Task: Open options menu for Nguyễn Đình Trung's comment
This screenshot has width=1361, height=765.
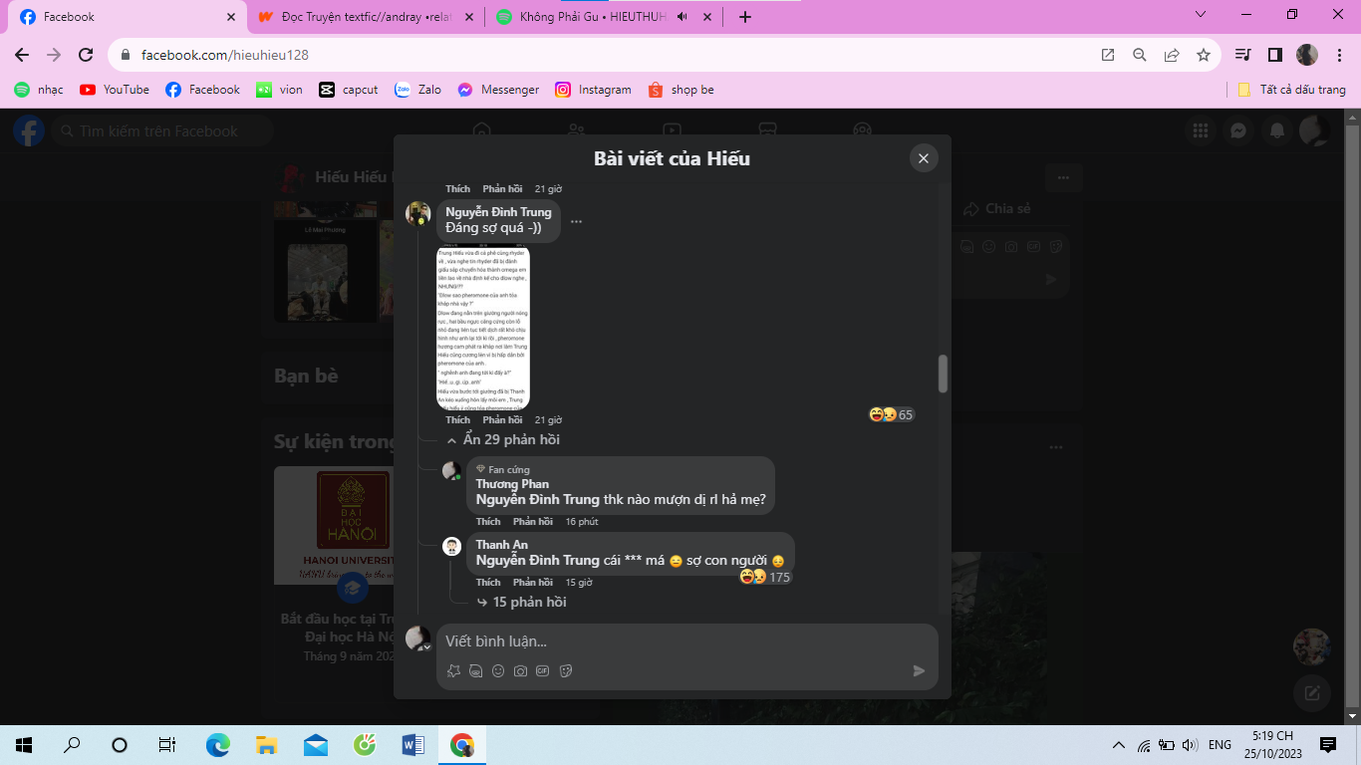Action: tap(576, 221)
